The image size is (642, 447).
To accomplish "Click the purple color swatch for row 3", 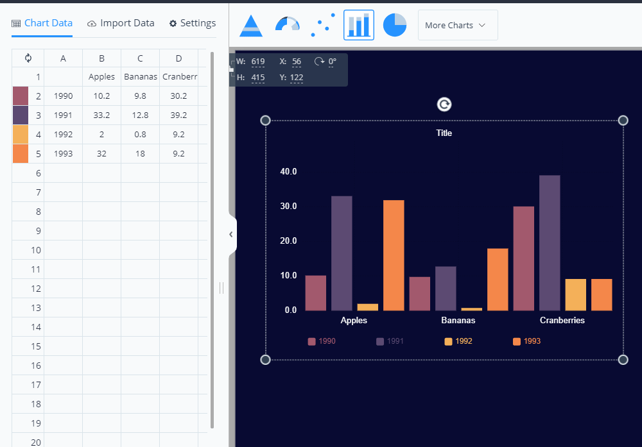I will [21, 115].
